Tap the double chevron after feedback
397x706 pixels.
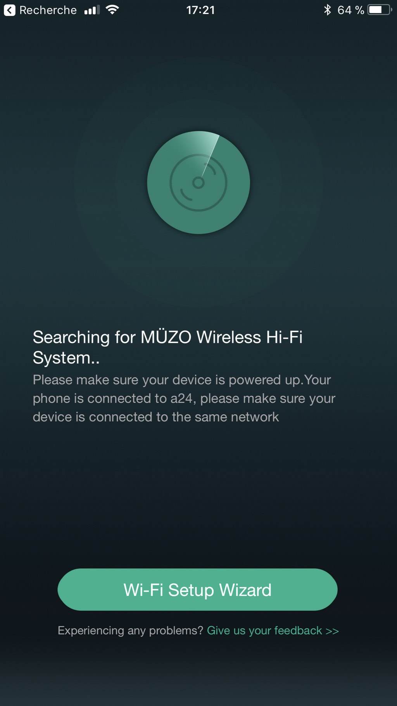332,631
